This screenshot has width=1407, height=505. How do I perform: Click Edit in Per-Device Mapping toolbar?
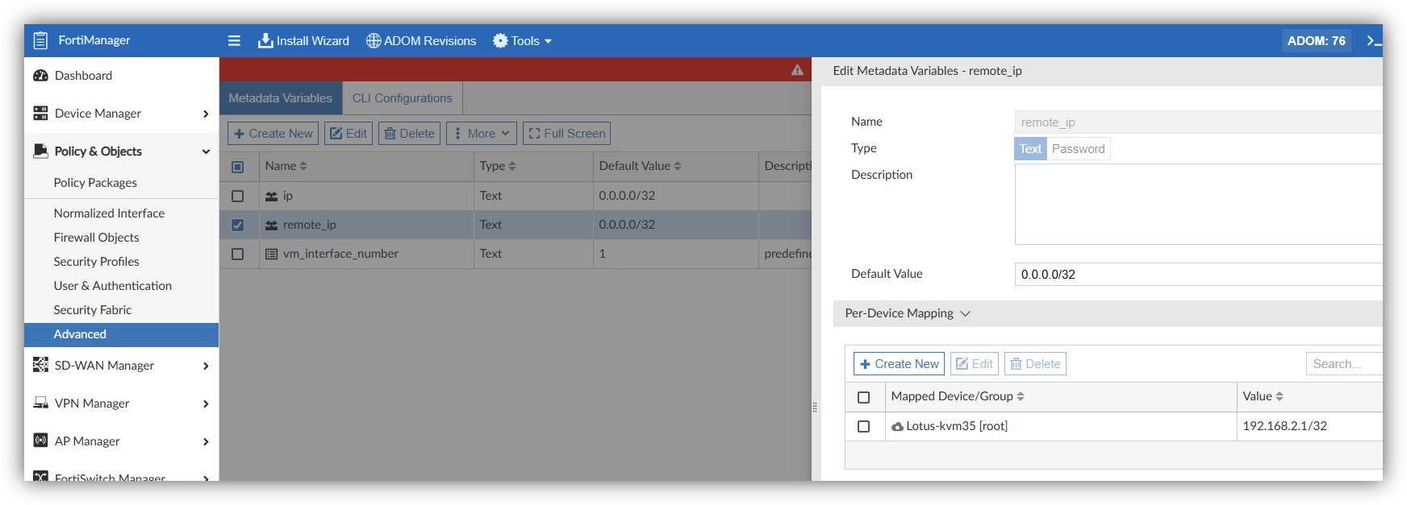pos(975,364)
